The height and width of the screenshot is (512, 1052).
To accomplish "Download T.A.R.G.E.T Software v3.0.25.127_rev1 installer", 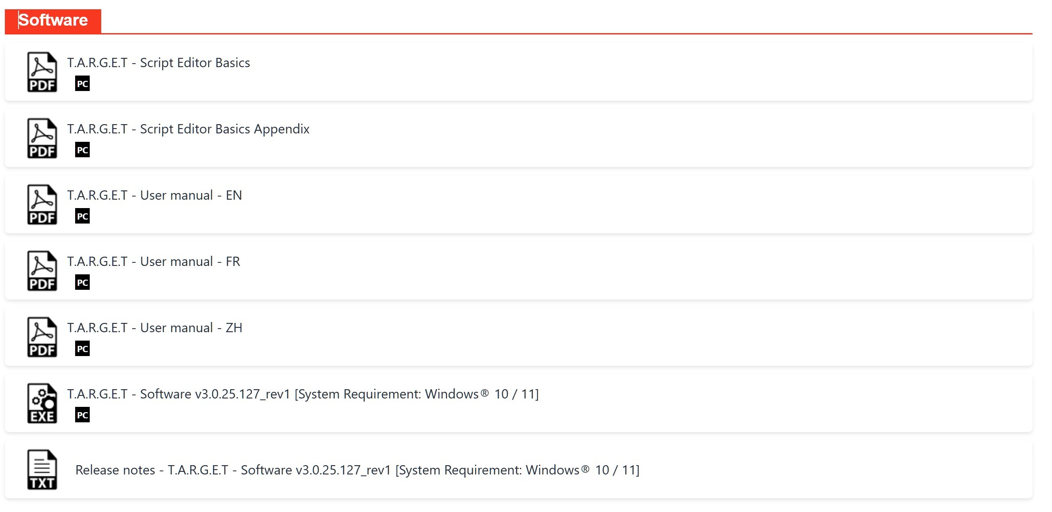I will [x=302, y=394].
